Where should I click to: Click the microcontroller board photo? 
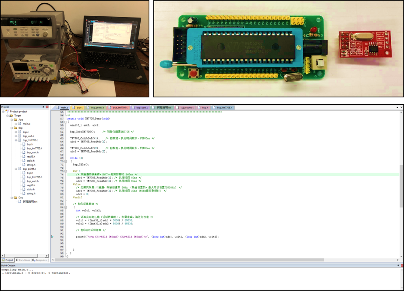point(279,48)
